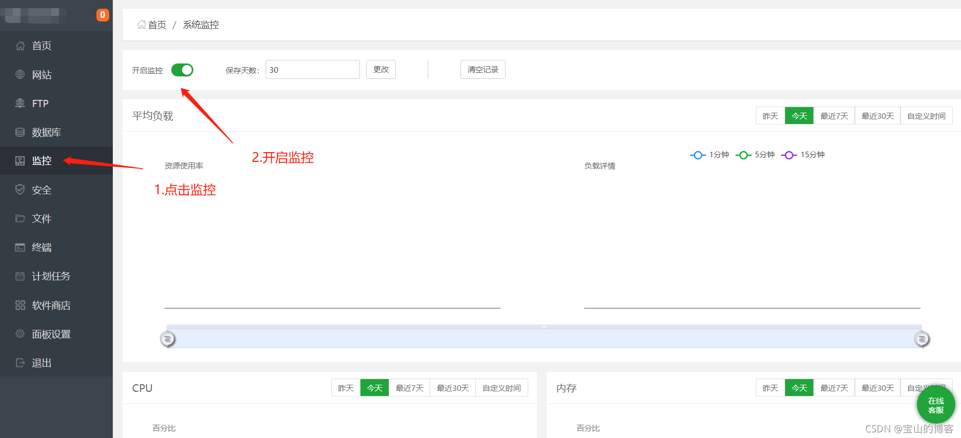Screen dimensions: 961x438
Task: Open the Software Store grid icon
Action: [20, 305]
